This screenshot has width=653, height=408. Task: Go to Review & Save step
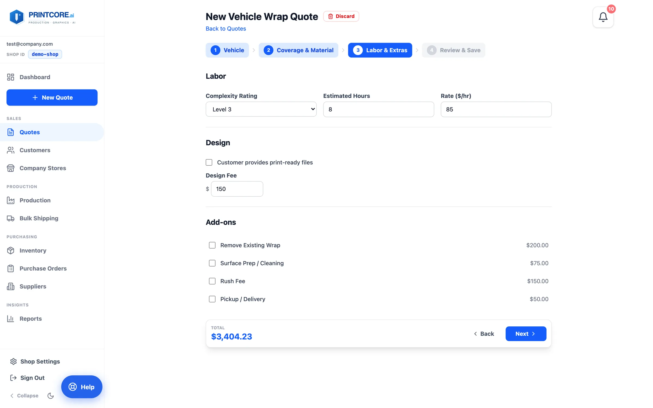(x=454, y=50)
